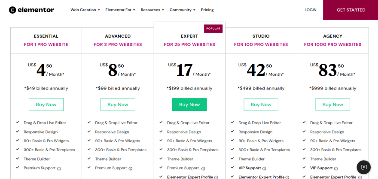The height and width of the screenshot is (179, 378).
Task: Buy the Studio plan now
Action: click(261, 104)
